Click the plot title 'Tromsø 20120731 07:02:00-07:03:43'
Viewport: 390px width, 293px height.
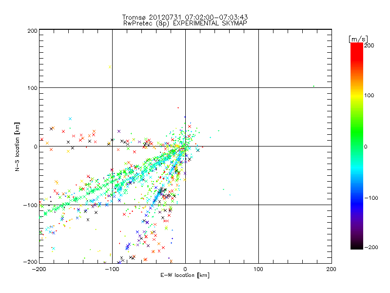click(x=185, y=17)
